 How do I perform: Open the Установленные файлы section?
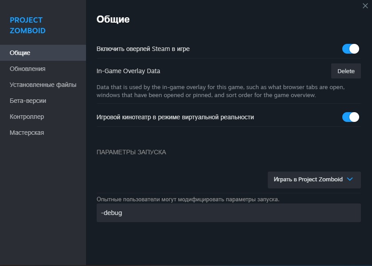click(x=43, y=85)
